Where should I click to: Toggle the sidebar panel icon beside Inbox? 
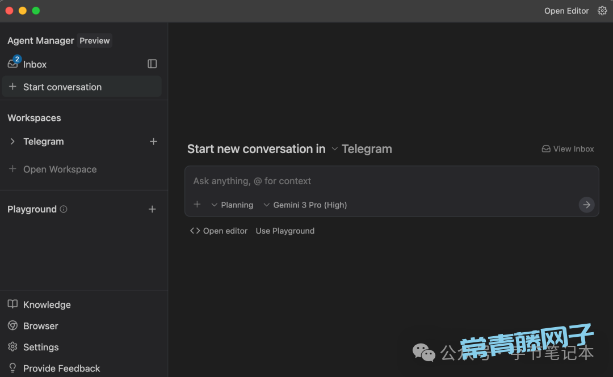[x=152, y=64]
